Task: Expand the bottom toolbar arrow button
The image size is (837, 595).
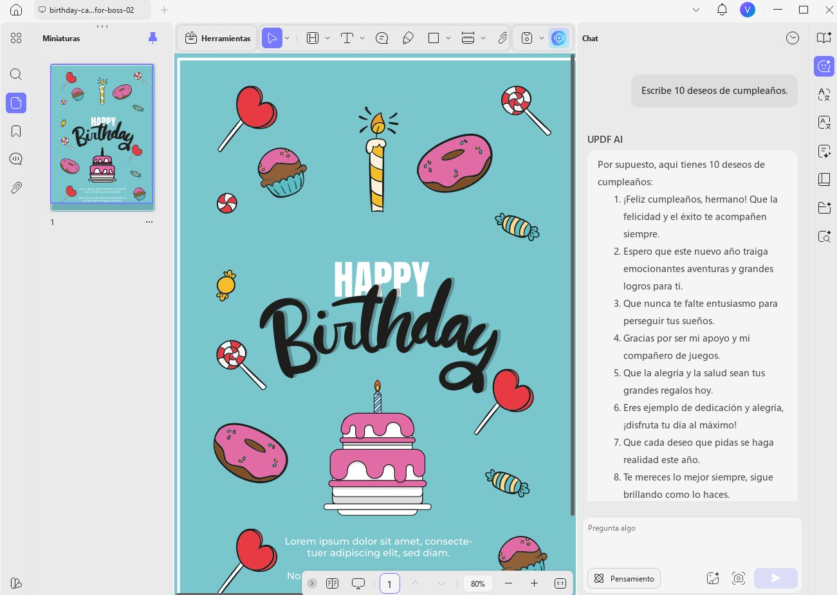Action: (x=312, y=583)
